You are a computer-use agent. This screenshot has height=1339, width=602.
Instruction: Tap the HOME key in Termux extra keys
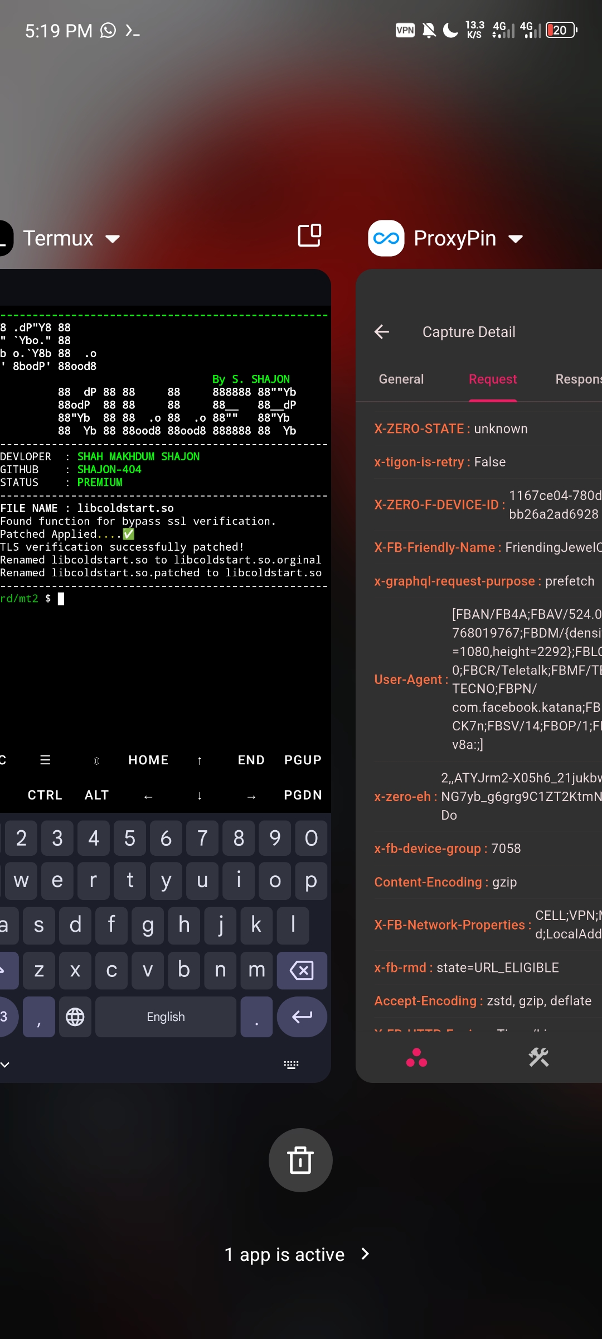pos(148,760)
